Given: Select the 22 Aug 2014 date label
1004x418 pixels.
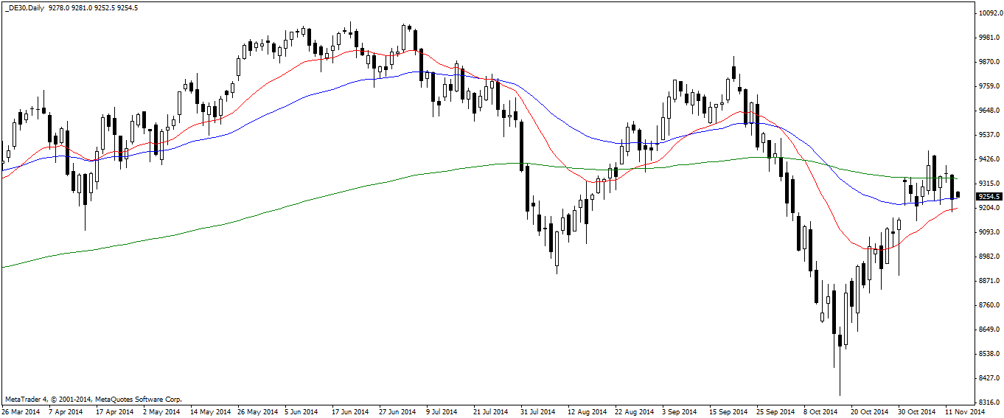Looking at the screenshot, I should (634, 411).
